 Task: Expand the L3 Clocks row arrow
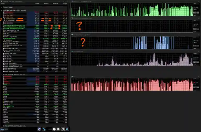pyautogui.click(x=3, y=52)
